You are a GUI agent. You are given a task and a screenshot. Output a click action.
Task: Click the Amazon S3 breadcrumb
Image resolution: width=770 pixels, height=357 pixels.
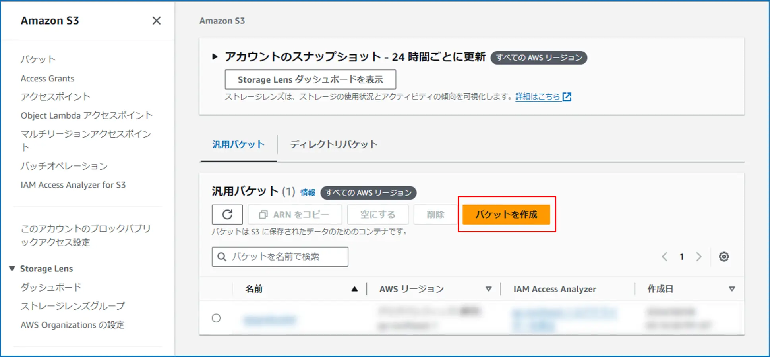(x=222, y=21)
